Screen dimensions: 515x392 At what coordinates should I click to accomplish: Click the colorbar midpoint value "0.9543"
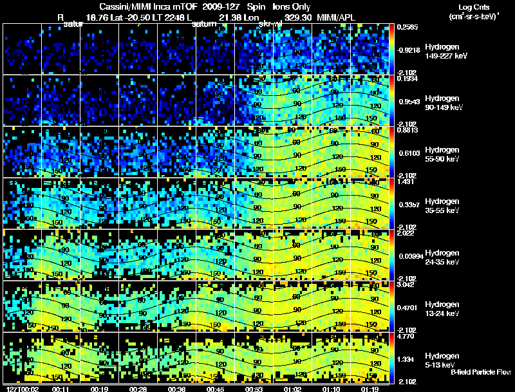click(409, 102)
